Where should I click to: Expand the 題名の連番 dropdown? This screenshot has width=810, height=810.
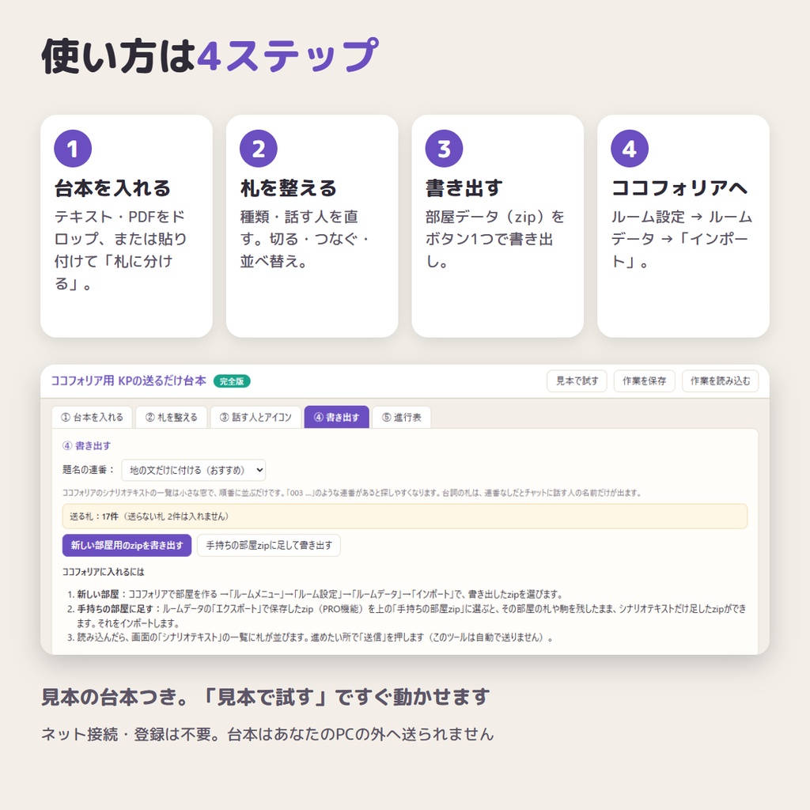tap(194, 470)
